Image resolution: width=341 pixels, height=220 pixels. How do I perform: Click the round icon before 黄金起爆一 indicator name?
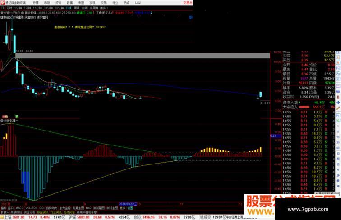click(x=23, y=13)
